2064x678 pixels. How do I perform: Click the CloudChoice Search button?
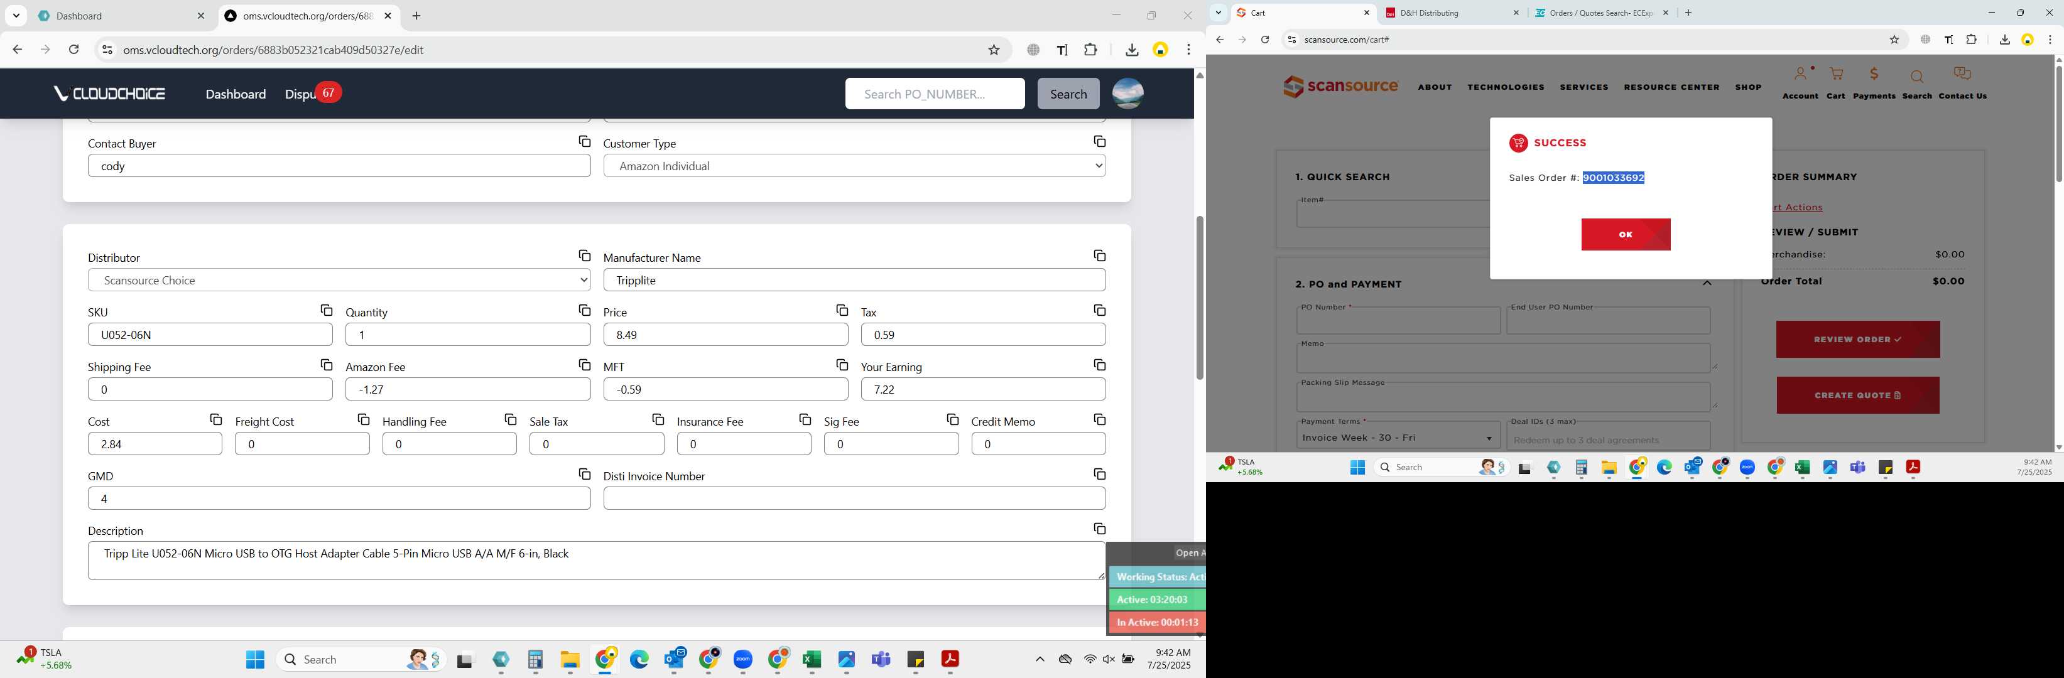point(1068,94)
